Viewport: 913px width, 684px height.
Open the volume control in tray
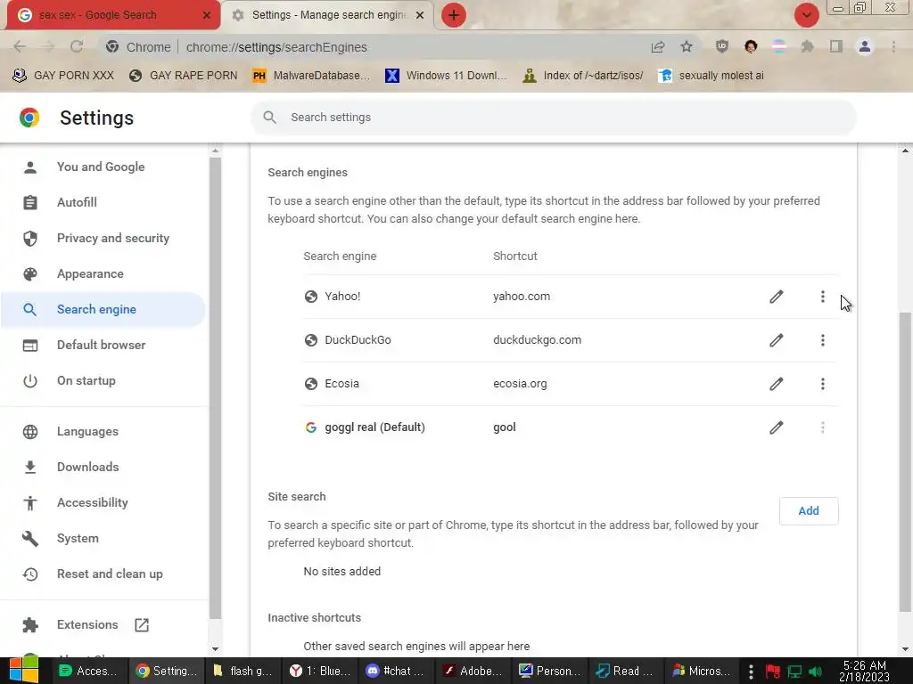815,672
